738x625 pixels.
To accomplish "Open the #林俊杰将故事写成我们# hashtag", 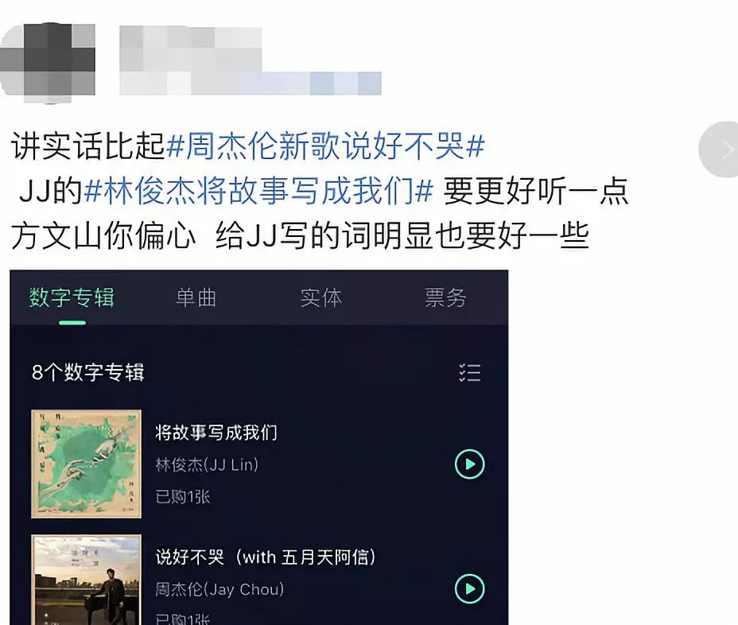I will click(258, 191).
